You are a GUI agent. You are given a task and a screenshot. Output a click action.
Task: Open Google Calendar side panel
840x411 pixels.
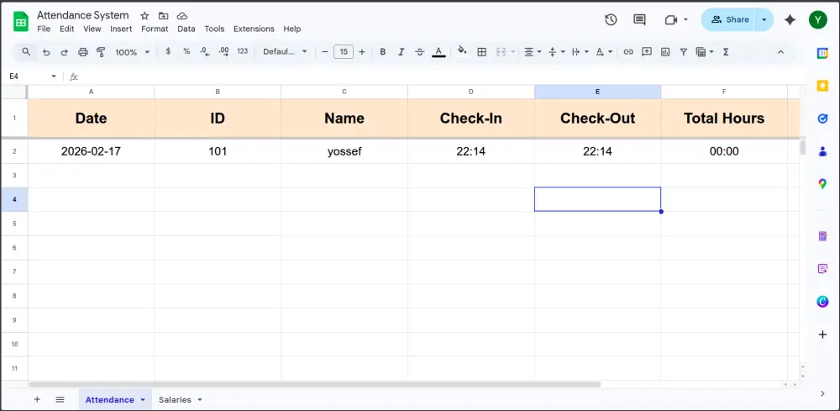[x=822, y=53]
